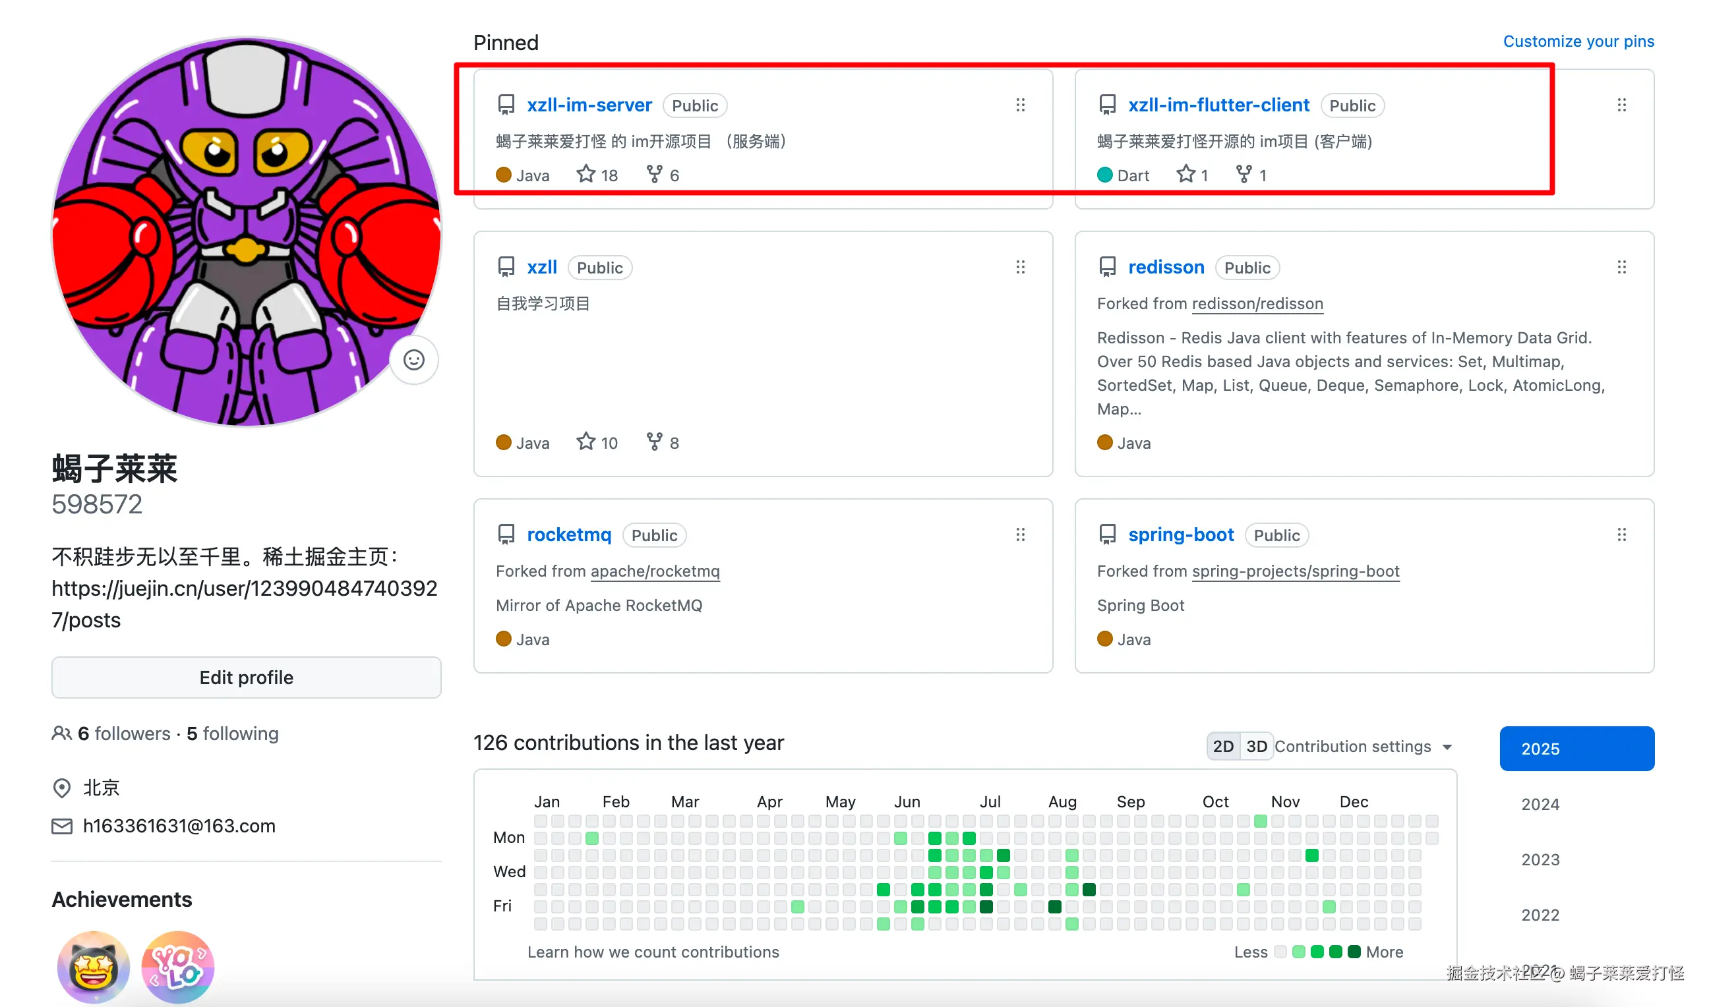Click drag handle on redisson pin
The image size is (1709, 1007).
click(x=1621, y=268)
